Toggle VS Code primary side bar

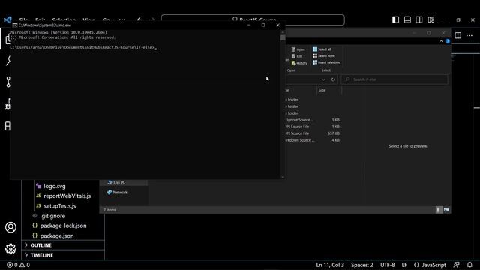pyautogui.click(x=395, y=19)
